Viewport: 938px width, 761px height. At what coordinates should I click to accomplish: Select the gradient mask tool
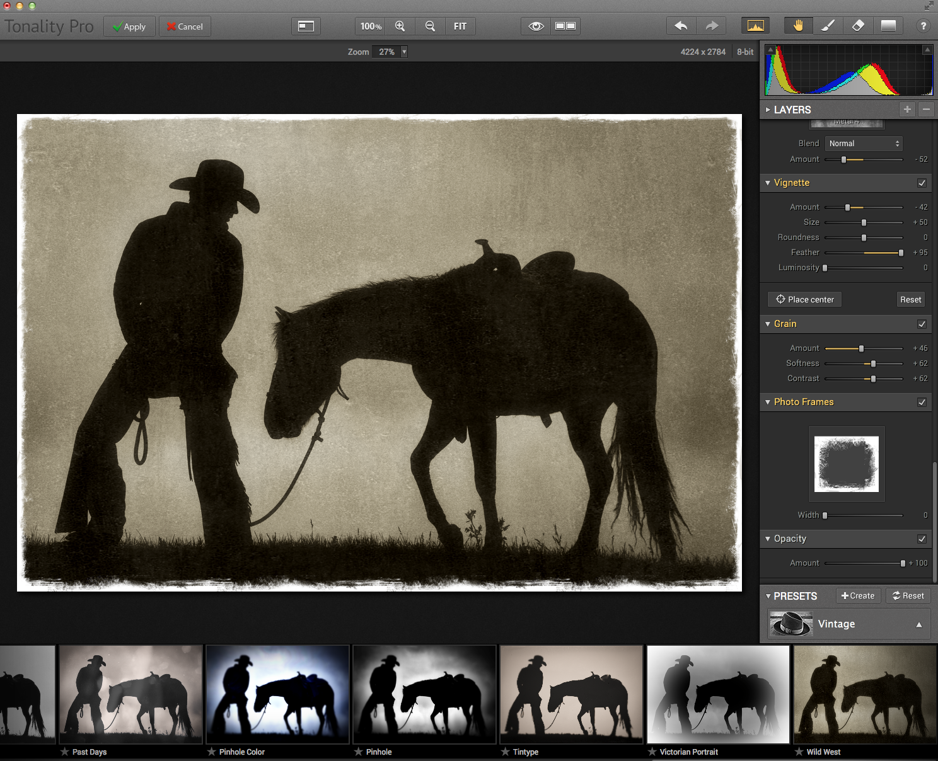[x=888, y=26]
